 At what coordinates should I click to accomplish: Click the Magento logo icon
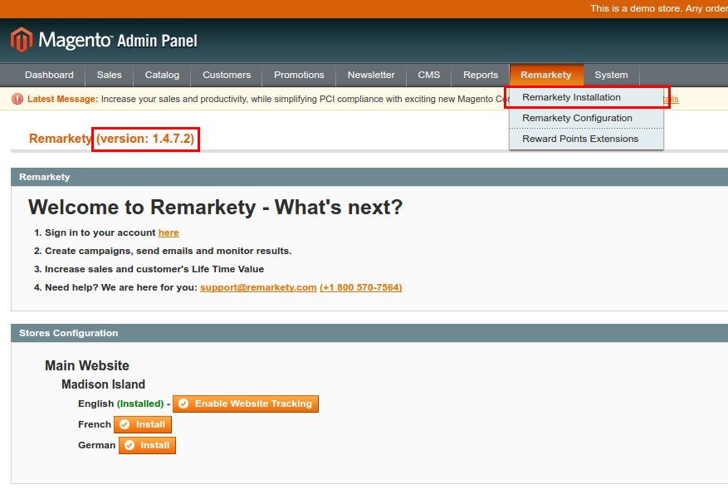(22, 40)
